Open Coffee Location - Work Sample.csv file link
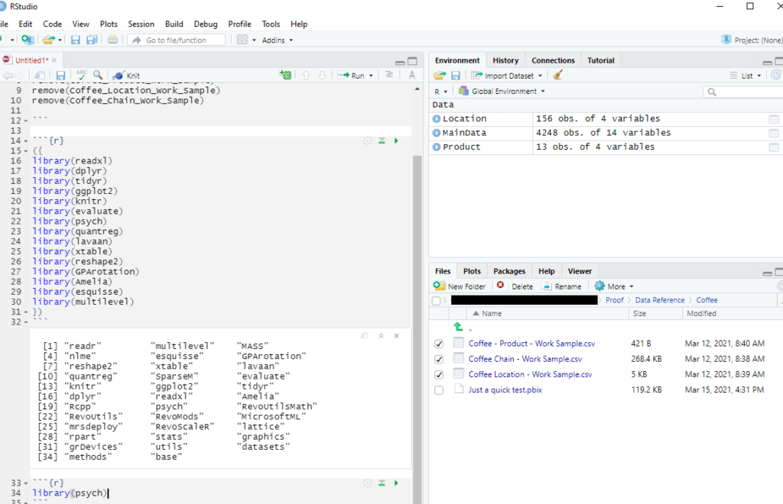Image resolution: width=783 pixels, height=504 pixels. (x=530, y=374)
